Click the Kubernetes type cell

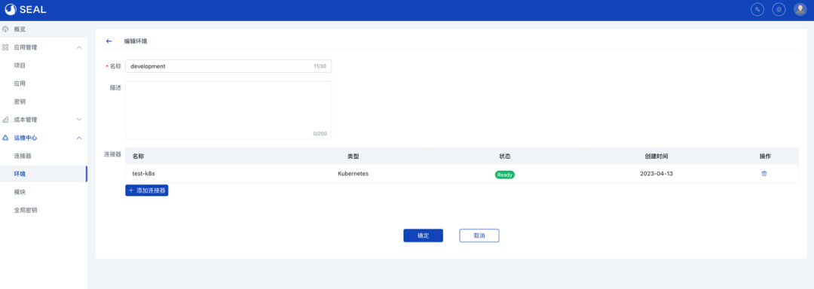point(353,174)
